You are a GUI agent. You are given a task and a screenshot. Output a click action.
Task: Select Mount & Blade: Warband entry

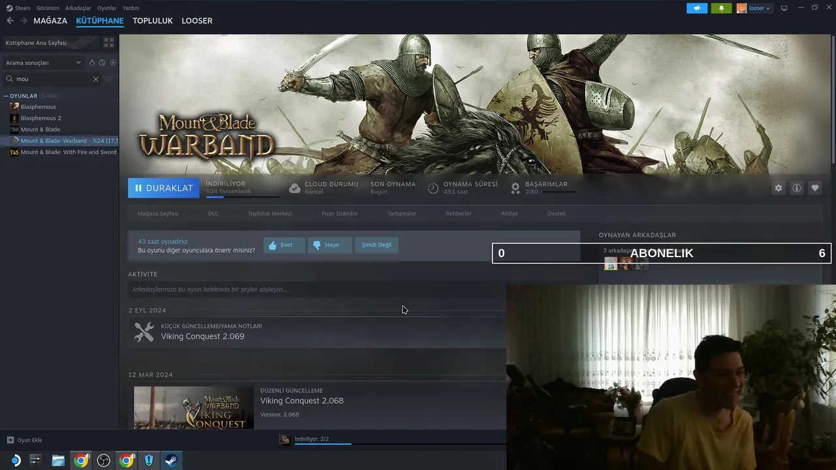point(59,141)
